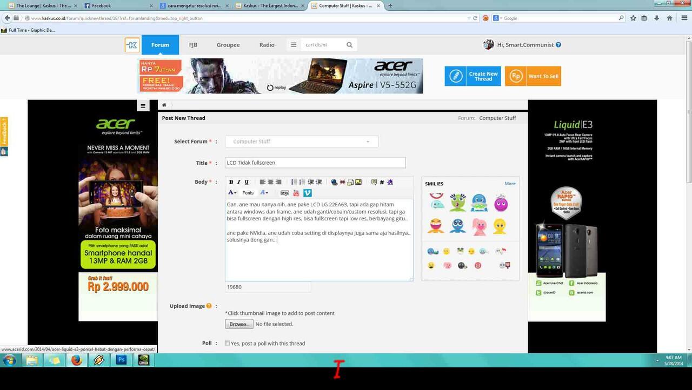Screen dimensions: 692x390
Task: Insert the purple dizzy smiley
Action: 501,203
